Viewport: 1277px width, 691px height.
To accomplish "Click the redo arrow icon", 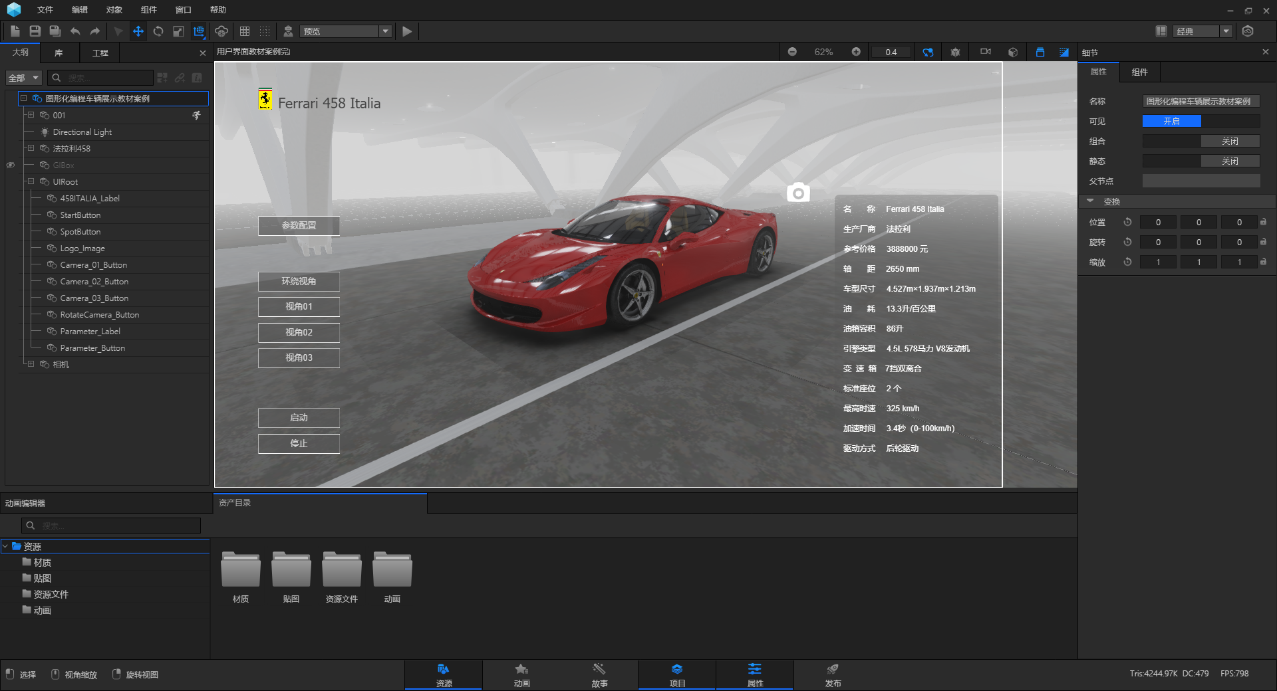I will click(x=95, y=31).
